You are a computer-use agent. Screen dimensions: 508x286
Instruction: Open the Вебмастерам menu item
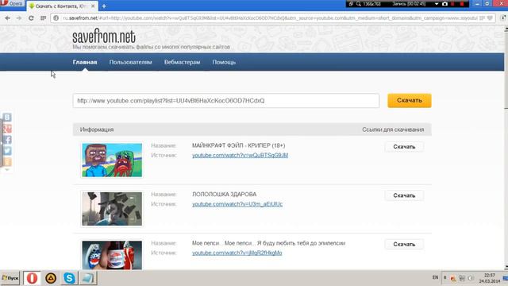tap(182, 62)
